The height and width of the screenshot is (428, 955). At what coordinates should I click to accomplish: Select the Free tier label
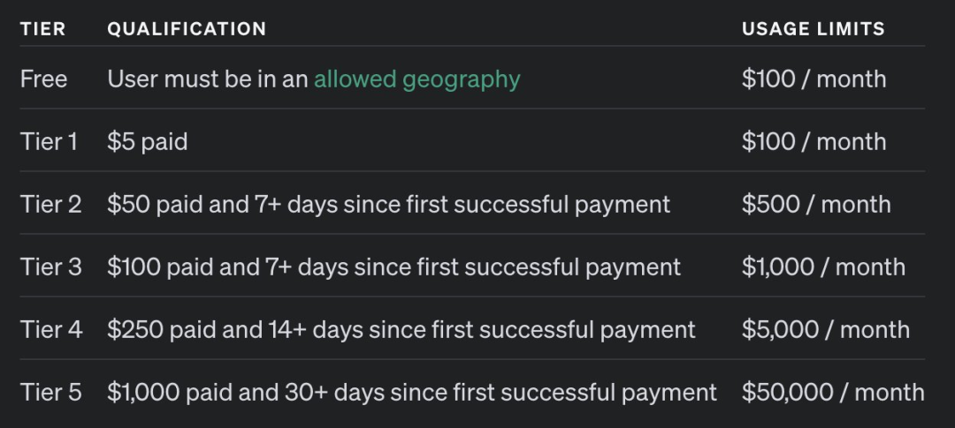pyautogui.click(x=43, y=79)
